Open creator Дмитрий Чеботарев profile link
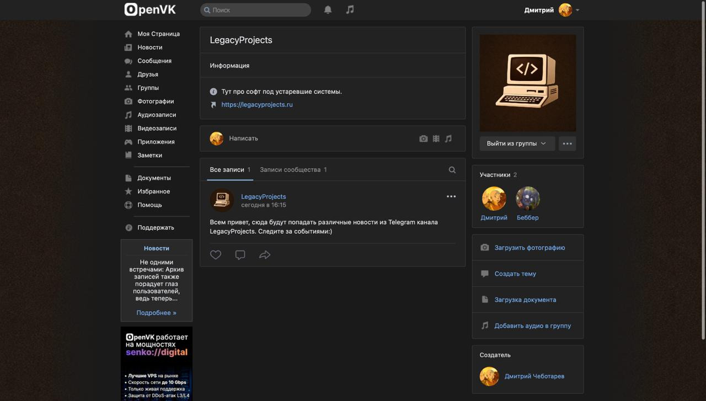Image resolution: width=706 pixels, height=401 pixels. click(534, 376)
